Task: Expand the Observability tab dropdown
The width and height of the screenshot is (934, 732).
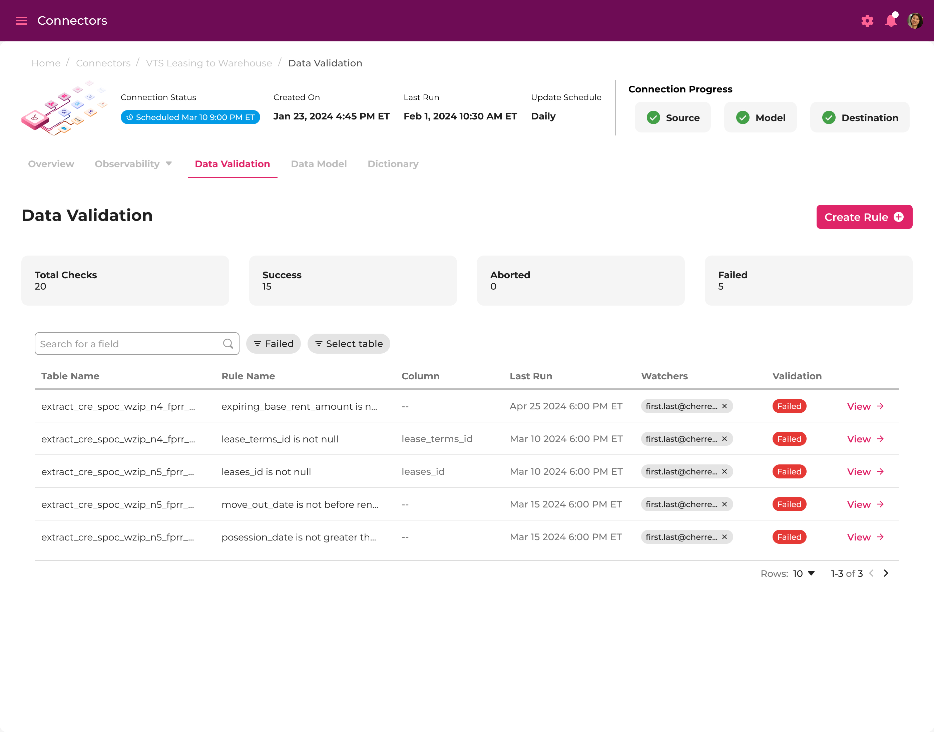Action: pyautogui.click(x=168, y=164)
